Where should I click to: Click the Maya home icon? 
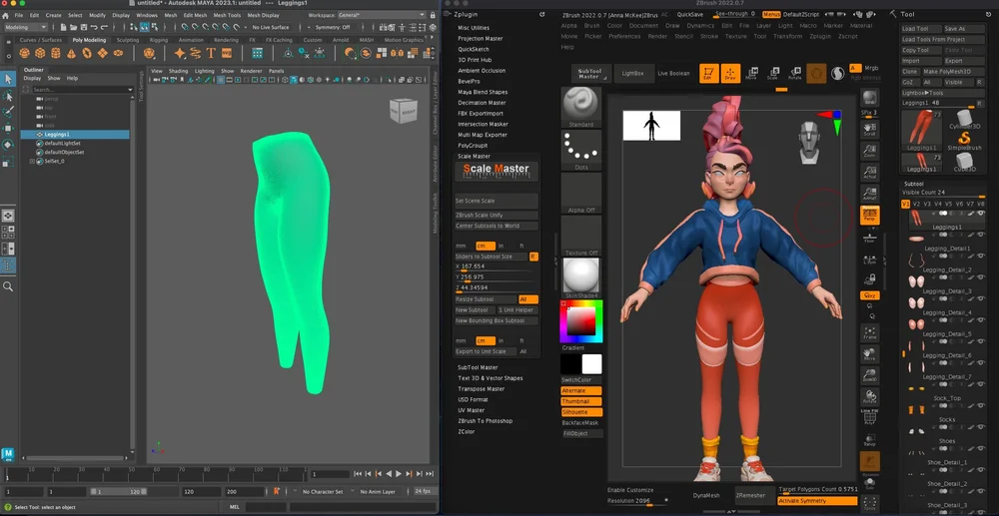coord(5,15)
